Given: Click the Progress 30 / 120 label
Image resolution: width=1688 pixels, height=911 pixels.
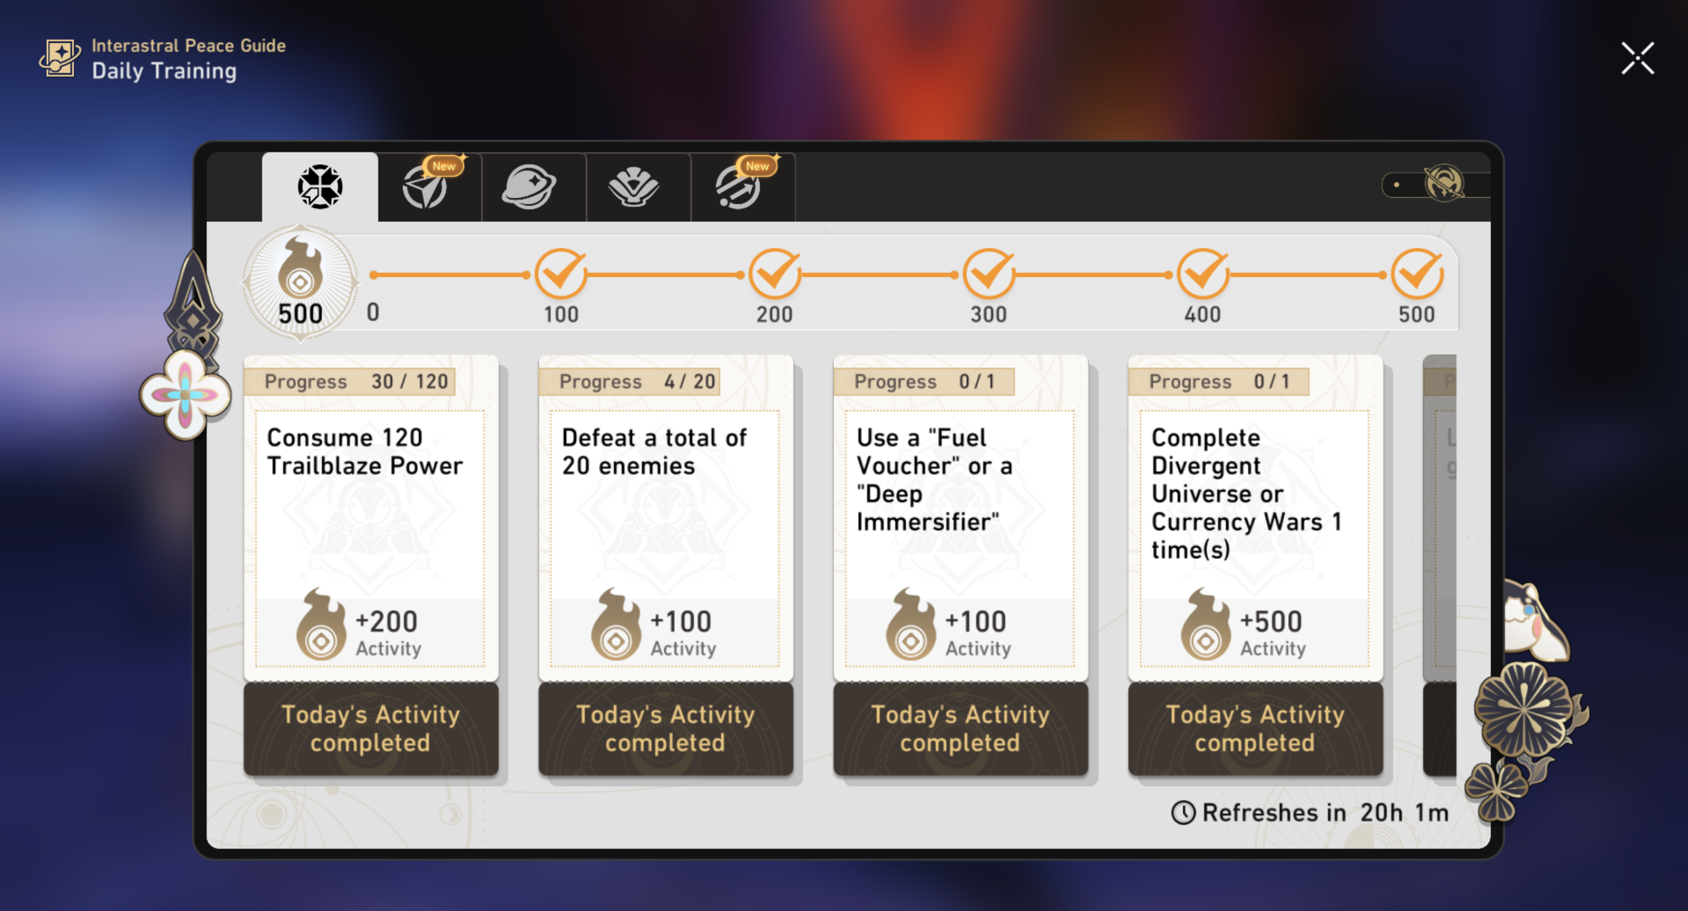Looking at the screenshot, I should point(350,381).
